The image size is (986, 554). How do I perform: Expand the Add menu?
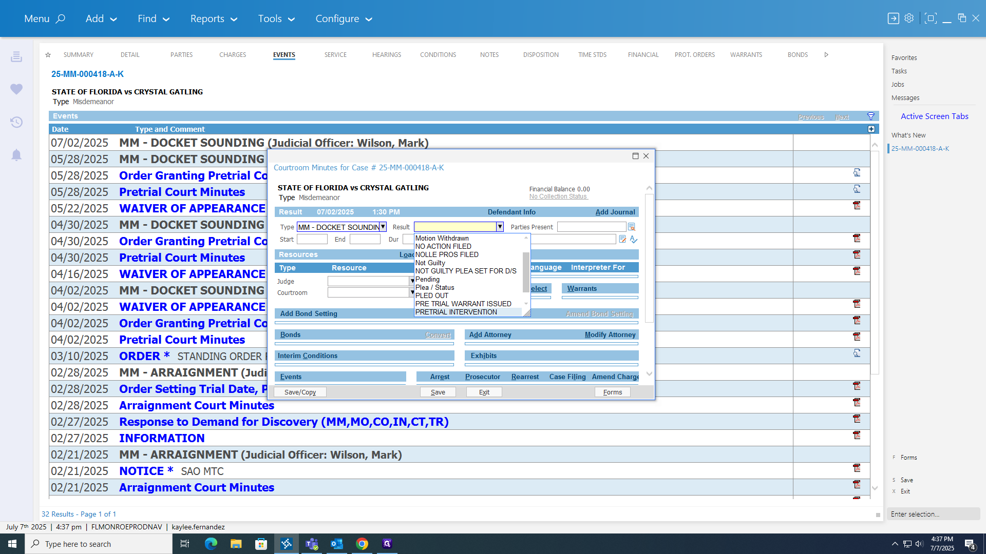pyautogui.click(x=101, y=19)
